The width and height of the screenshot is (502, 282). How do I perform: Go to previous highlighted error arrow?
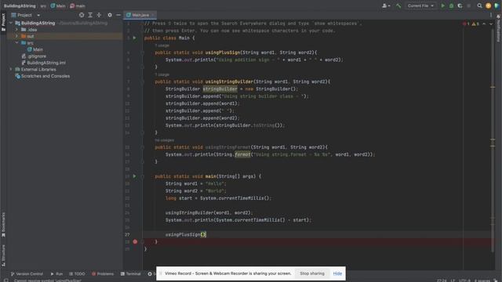click(x=484, y=24)
